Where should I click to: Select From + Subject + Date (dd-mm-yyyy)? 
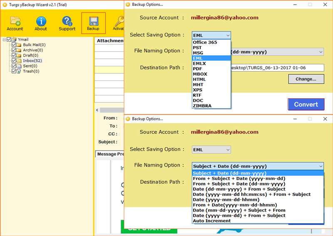pyautogui.click(x=258, y=184)
